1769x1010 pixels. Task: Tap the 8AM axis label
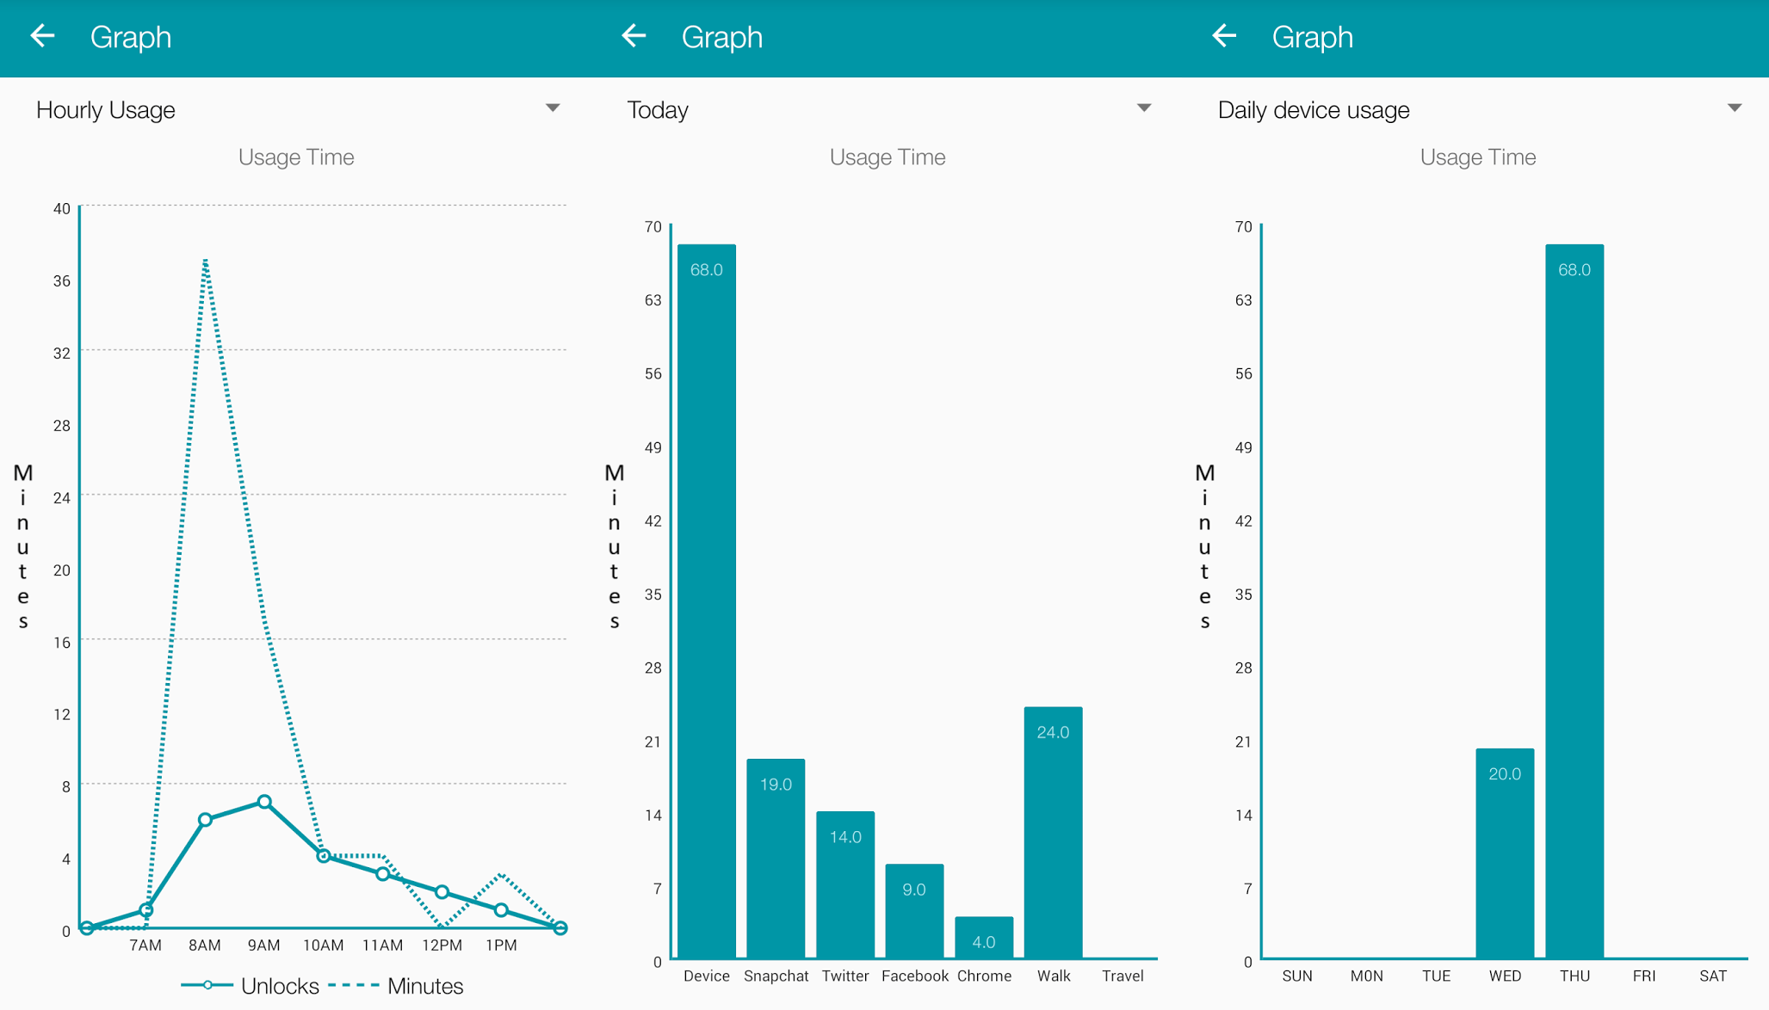pyautogui.click(x=205, y=945)
